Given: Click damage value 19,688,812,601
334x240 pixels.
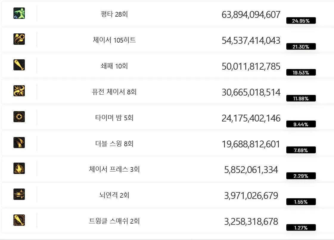Looking at the screenshot, I should point(251,144).
